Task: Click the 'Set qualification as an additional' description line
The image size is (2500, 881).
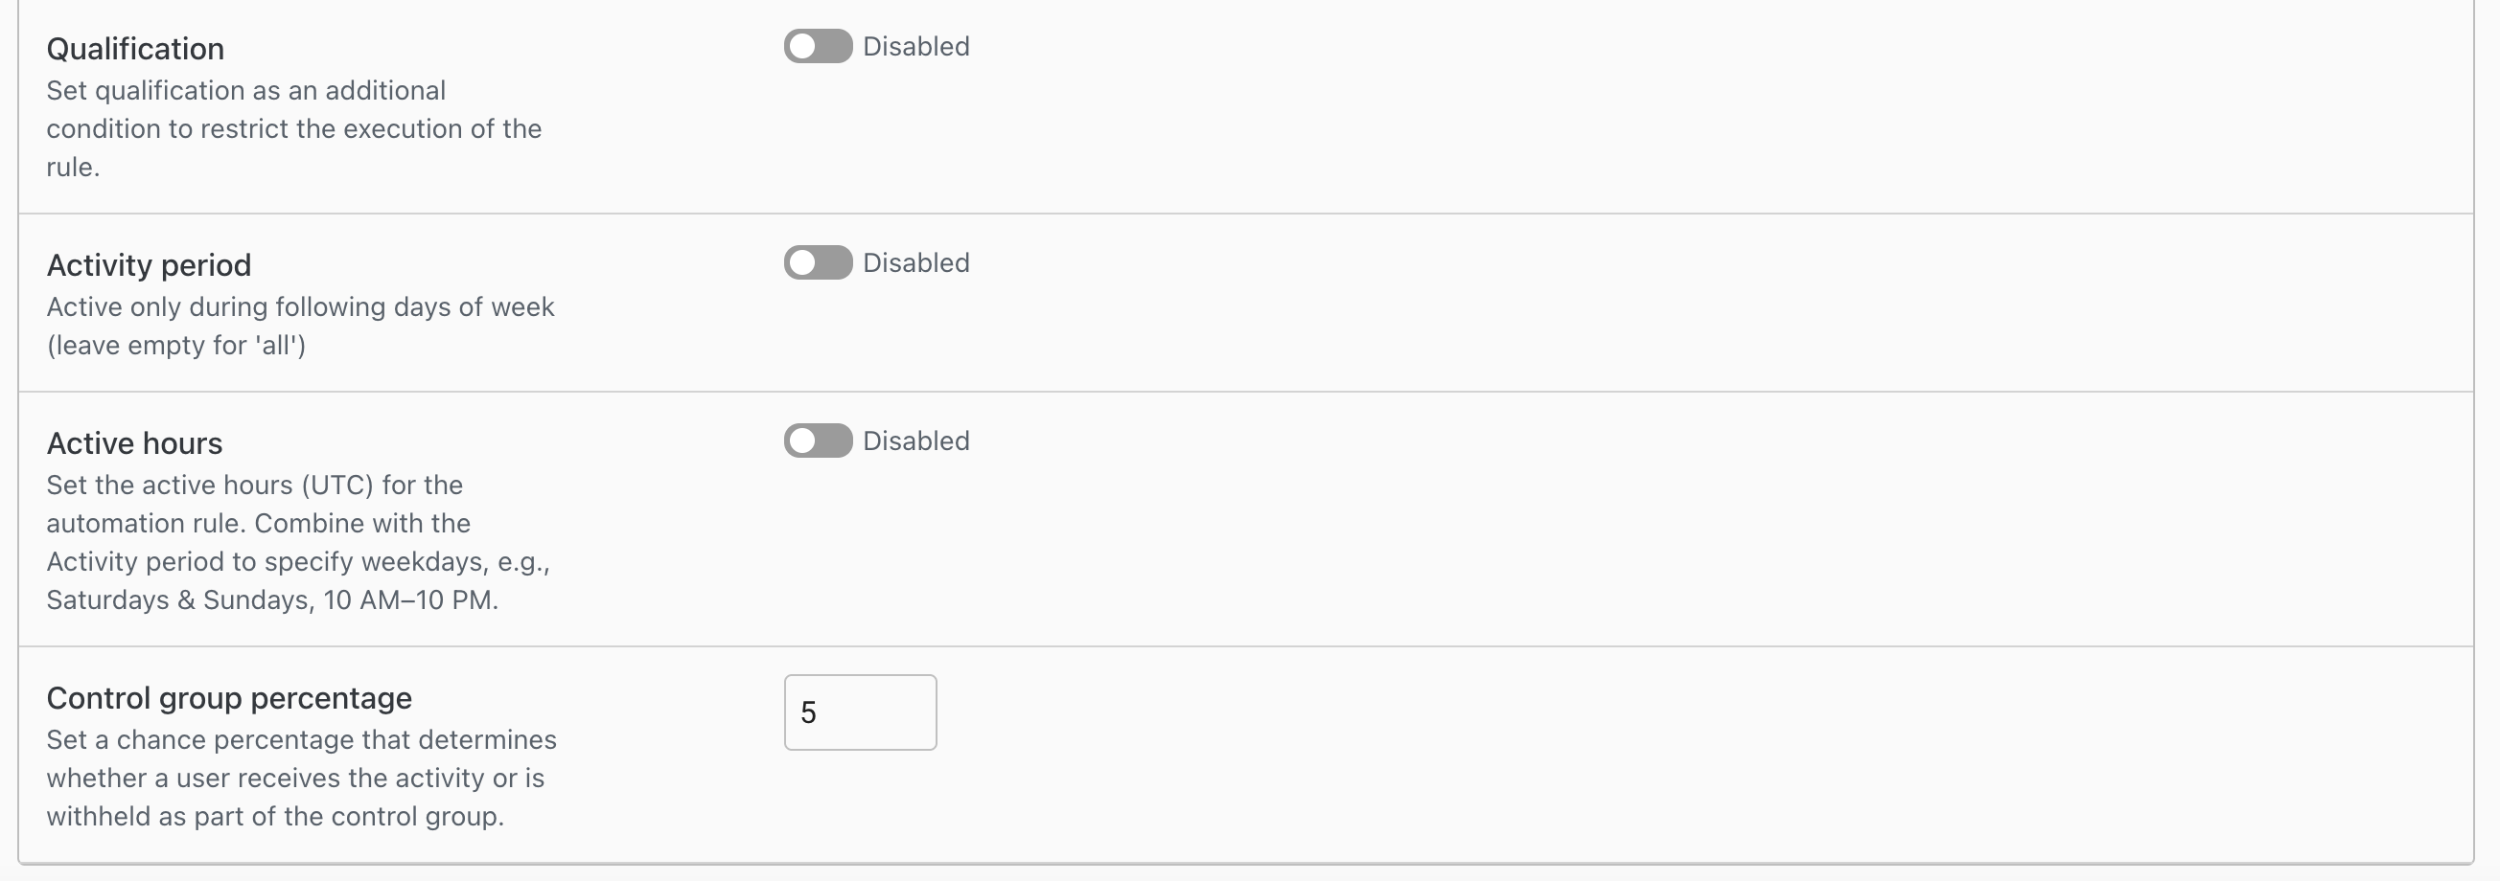Action: pos(245,90)
